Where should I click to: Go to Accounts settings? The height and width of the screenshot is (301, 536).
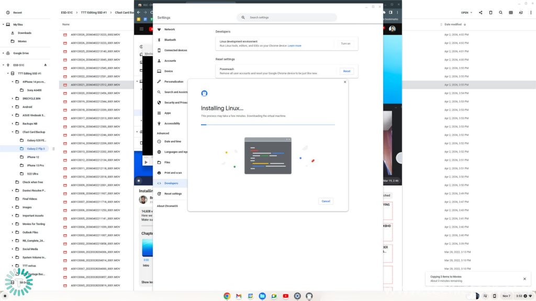click(170, 61)
